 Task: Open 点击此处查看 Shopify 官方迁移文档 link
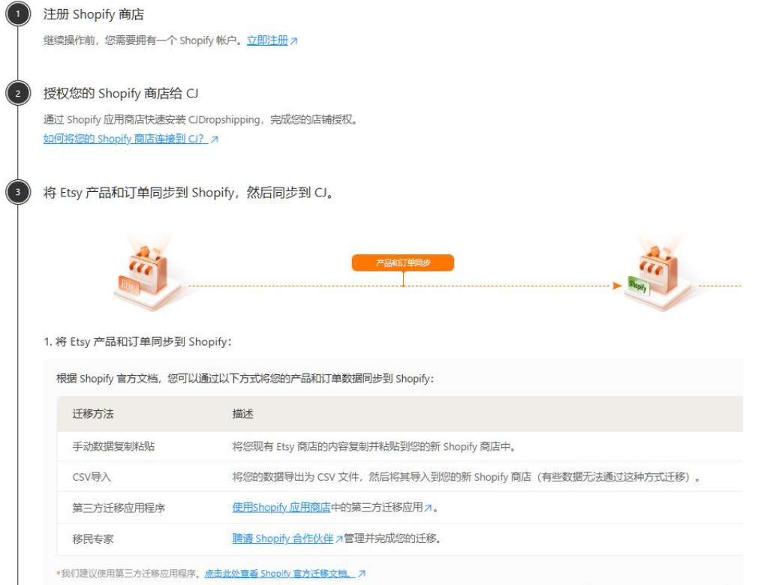click(x=280, y=574)
